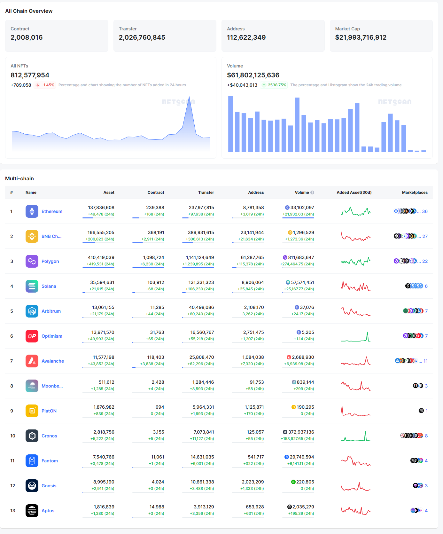Image resolution: width=443 pixels, height=534 pixels.
Task: Click the Added Asset(30d) column header
Action: 354,192
